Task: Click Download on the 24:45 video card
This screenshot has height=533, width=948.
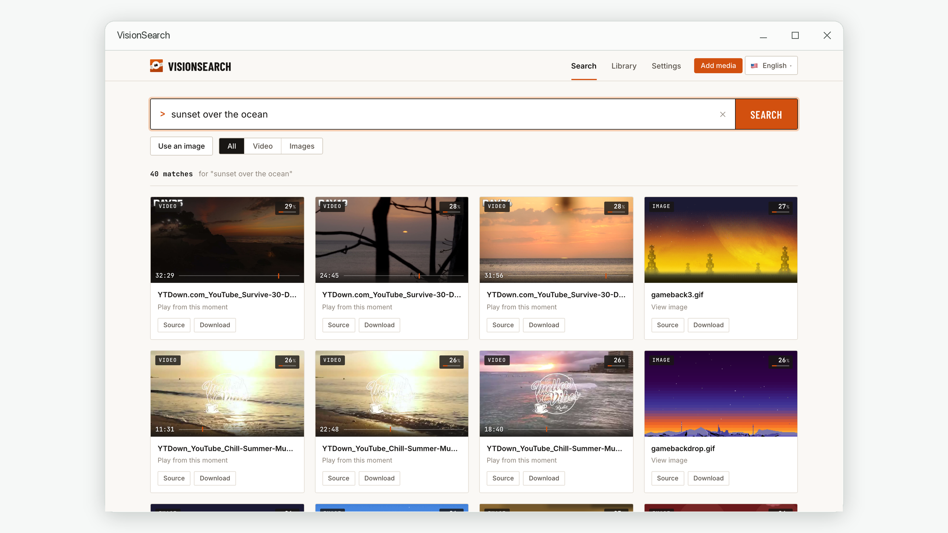Action: pos(379,325)
